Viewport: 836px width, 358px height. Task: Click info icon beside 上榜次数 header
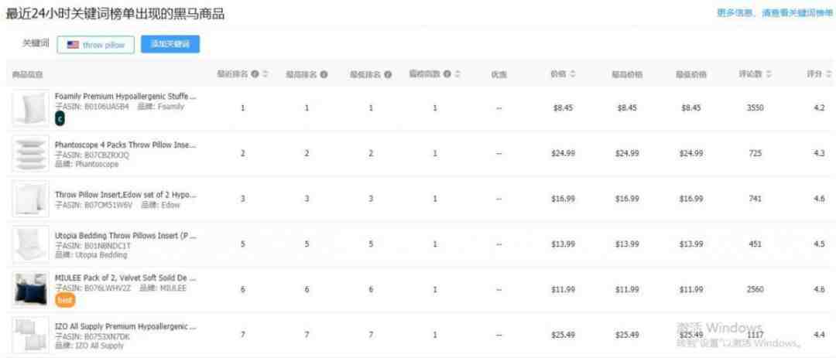(x=447, y=74)
